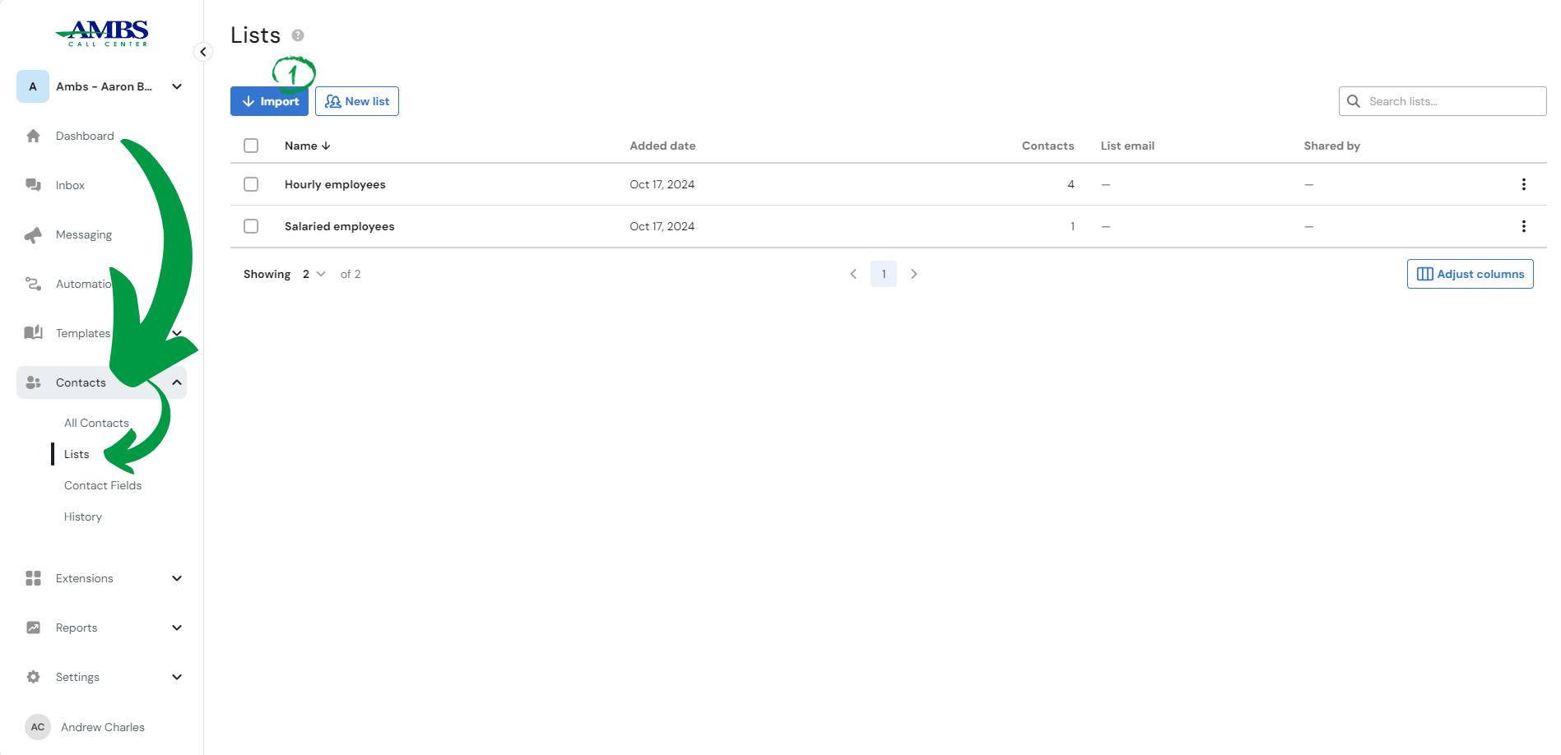Expand the Extensions submenu chevron
Viewport: 1561px width, 755px height.
(x=177, y=578)
